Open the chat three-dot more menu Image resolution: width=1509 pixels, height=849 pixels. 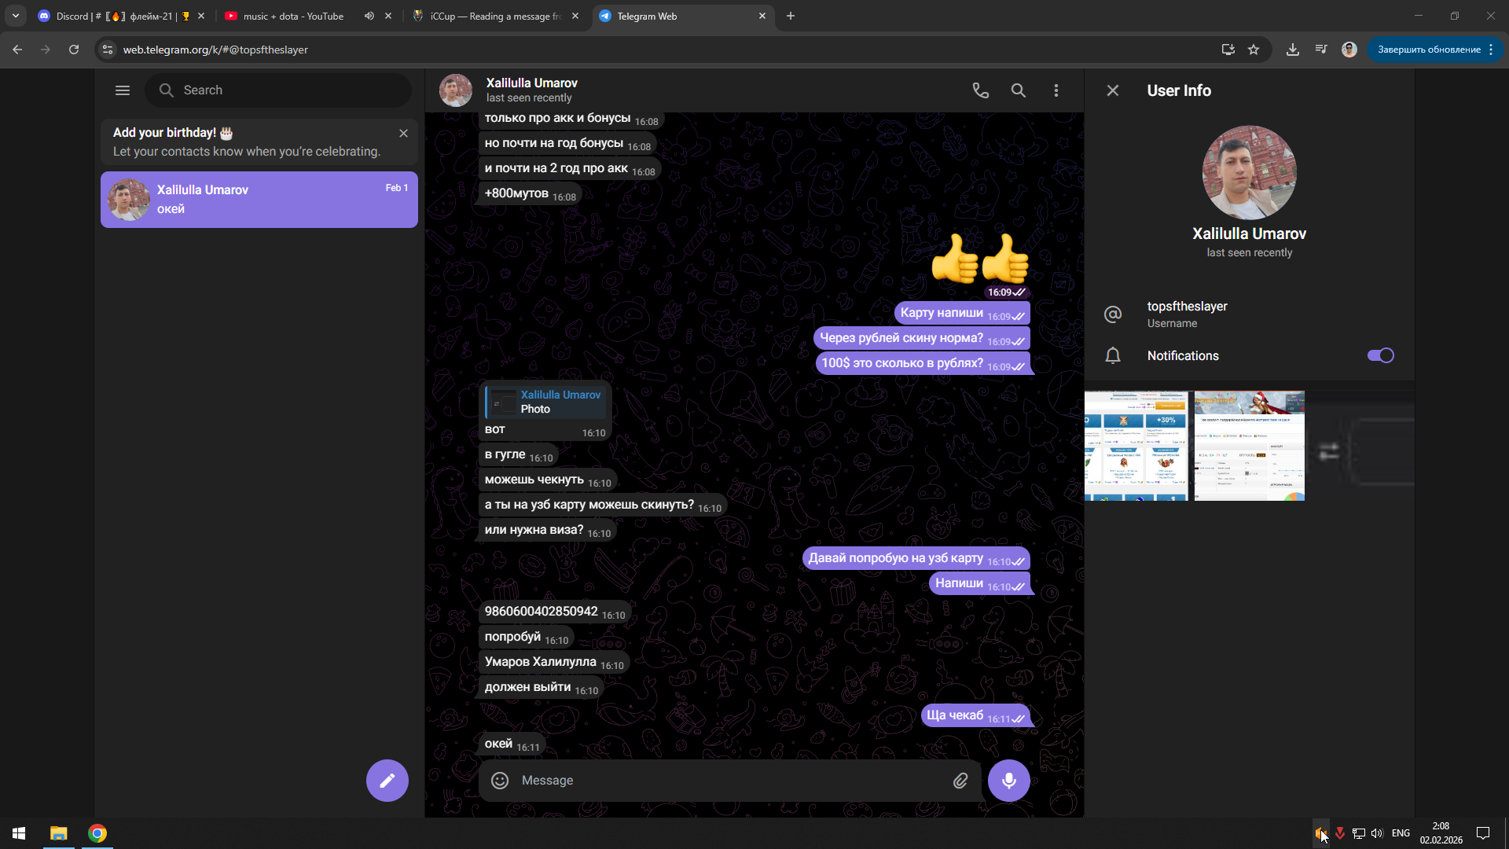pyautogui.click(x=1056, y=90)
